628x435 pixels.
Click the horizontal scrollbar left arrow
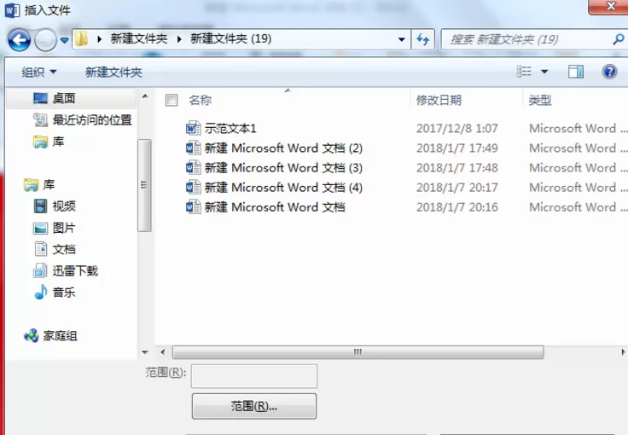(163, 352)
